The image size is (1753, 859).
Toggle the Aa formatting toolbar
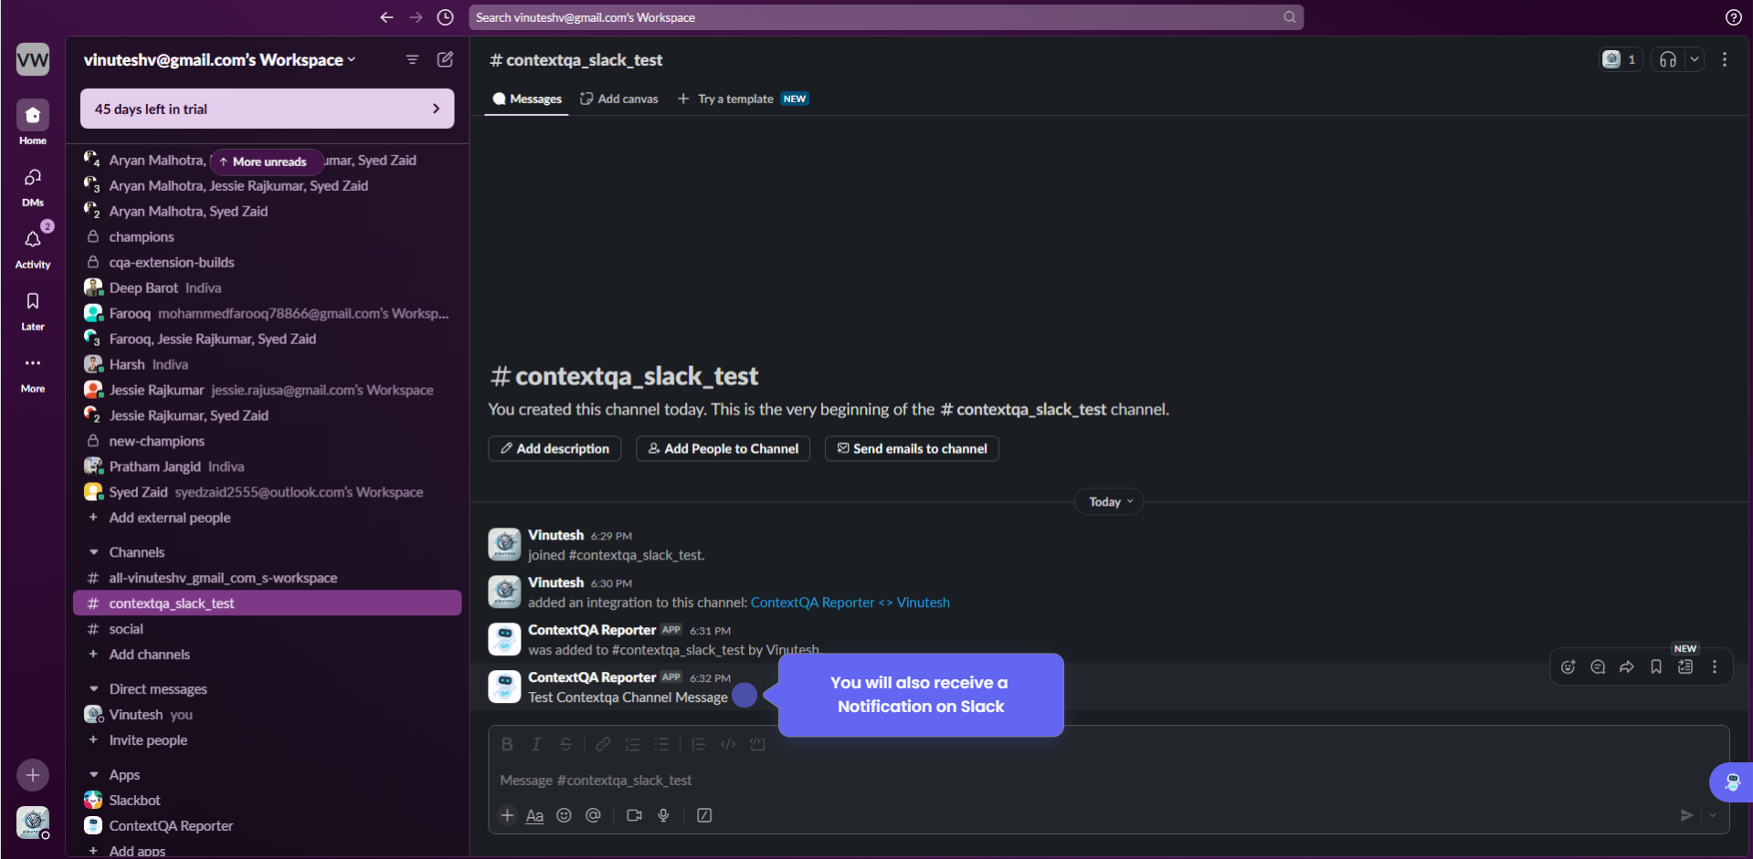tap(534, 816)
